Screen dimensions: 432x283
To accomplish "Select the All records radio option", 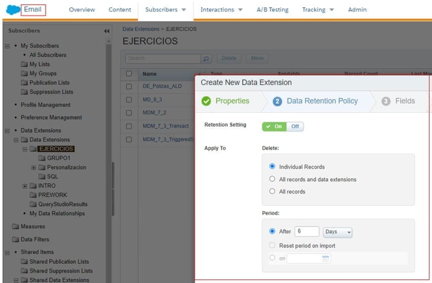I will coord(272,192).
